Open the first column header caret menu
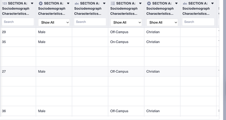 tap(32, 4)
